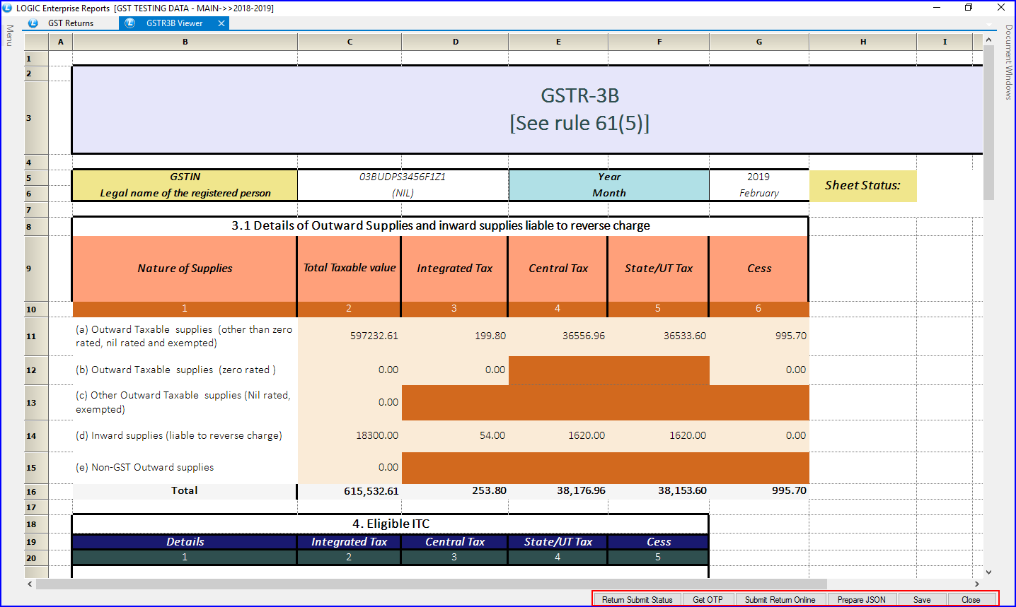This screenshot has width=1016, height=607.
Task: Click the GST Returns tab icon
Action: click(33, 23)
